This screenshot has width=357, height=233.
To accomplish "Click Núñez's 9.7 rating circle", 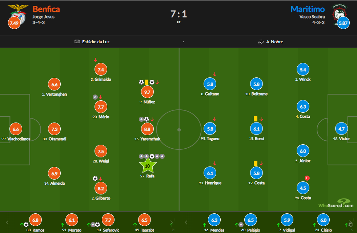I will click(147, 92).
